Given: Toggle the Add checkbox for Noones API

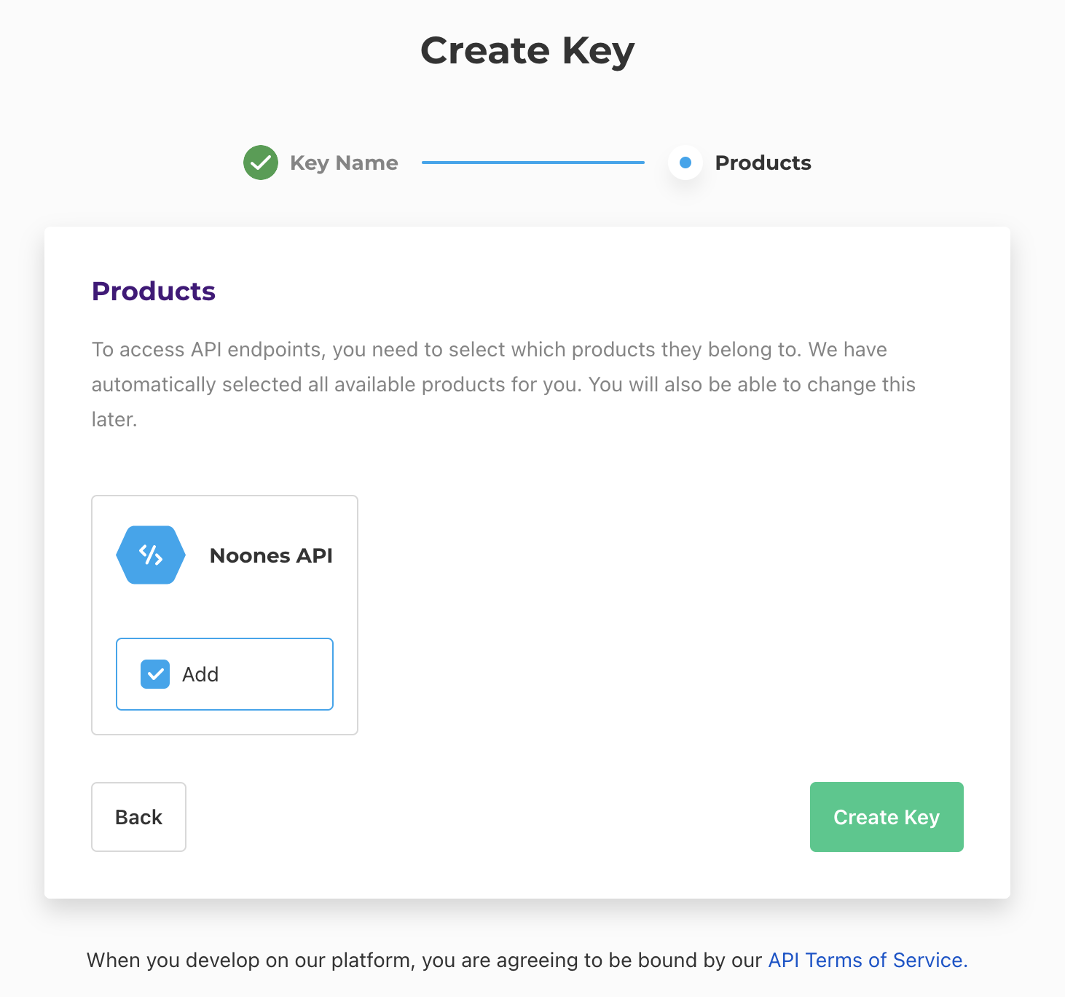Looking at the screenshot, I should pyautogui.click(x=155, y=674).
